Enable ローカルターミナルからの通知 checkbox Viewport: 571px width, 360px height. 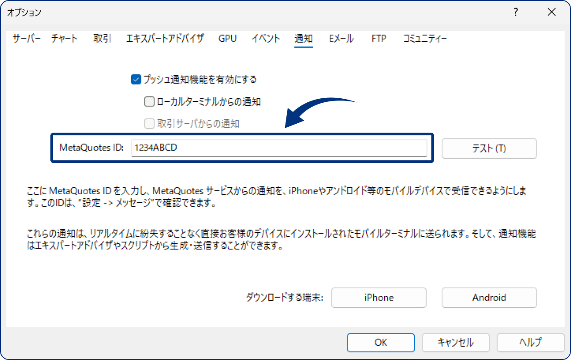pyautogui.click(x=149, y=101)
